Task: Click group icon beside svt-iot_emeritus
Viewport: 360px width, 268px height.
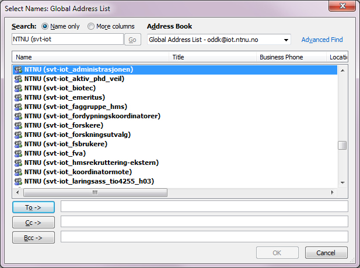Action: [18, 98]
